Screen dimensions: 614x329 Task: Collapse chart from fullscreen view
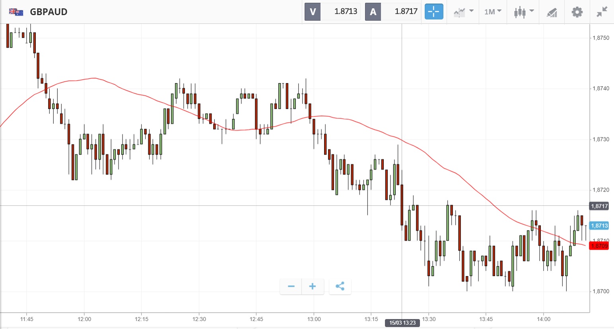[602, 12]
